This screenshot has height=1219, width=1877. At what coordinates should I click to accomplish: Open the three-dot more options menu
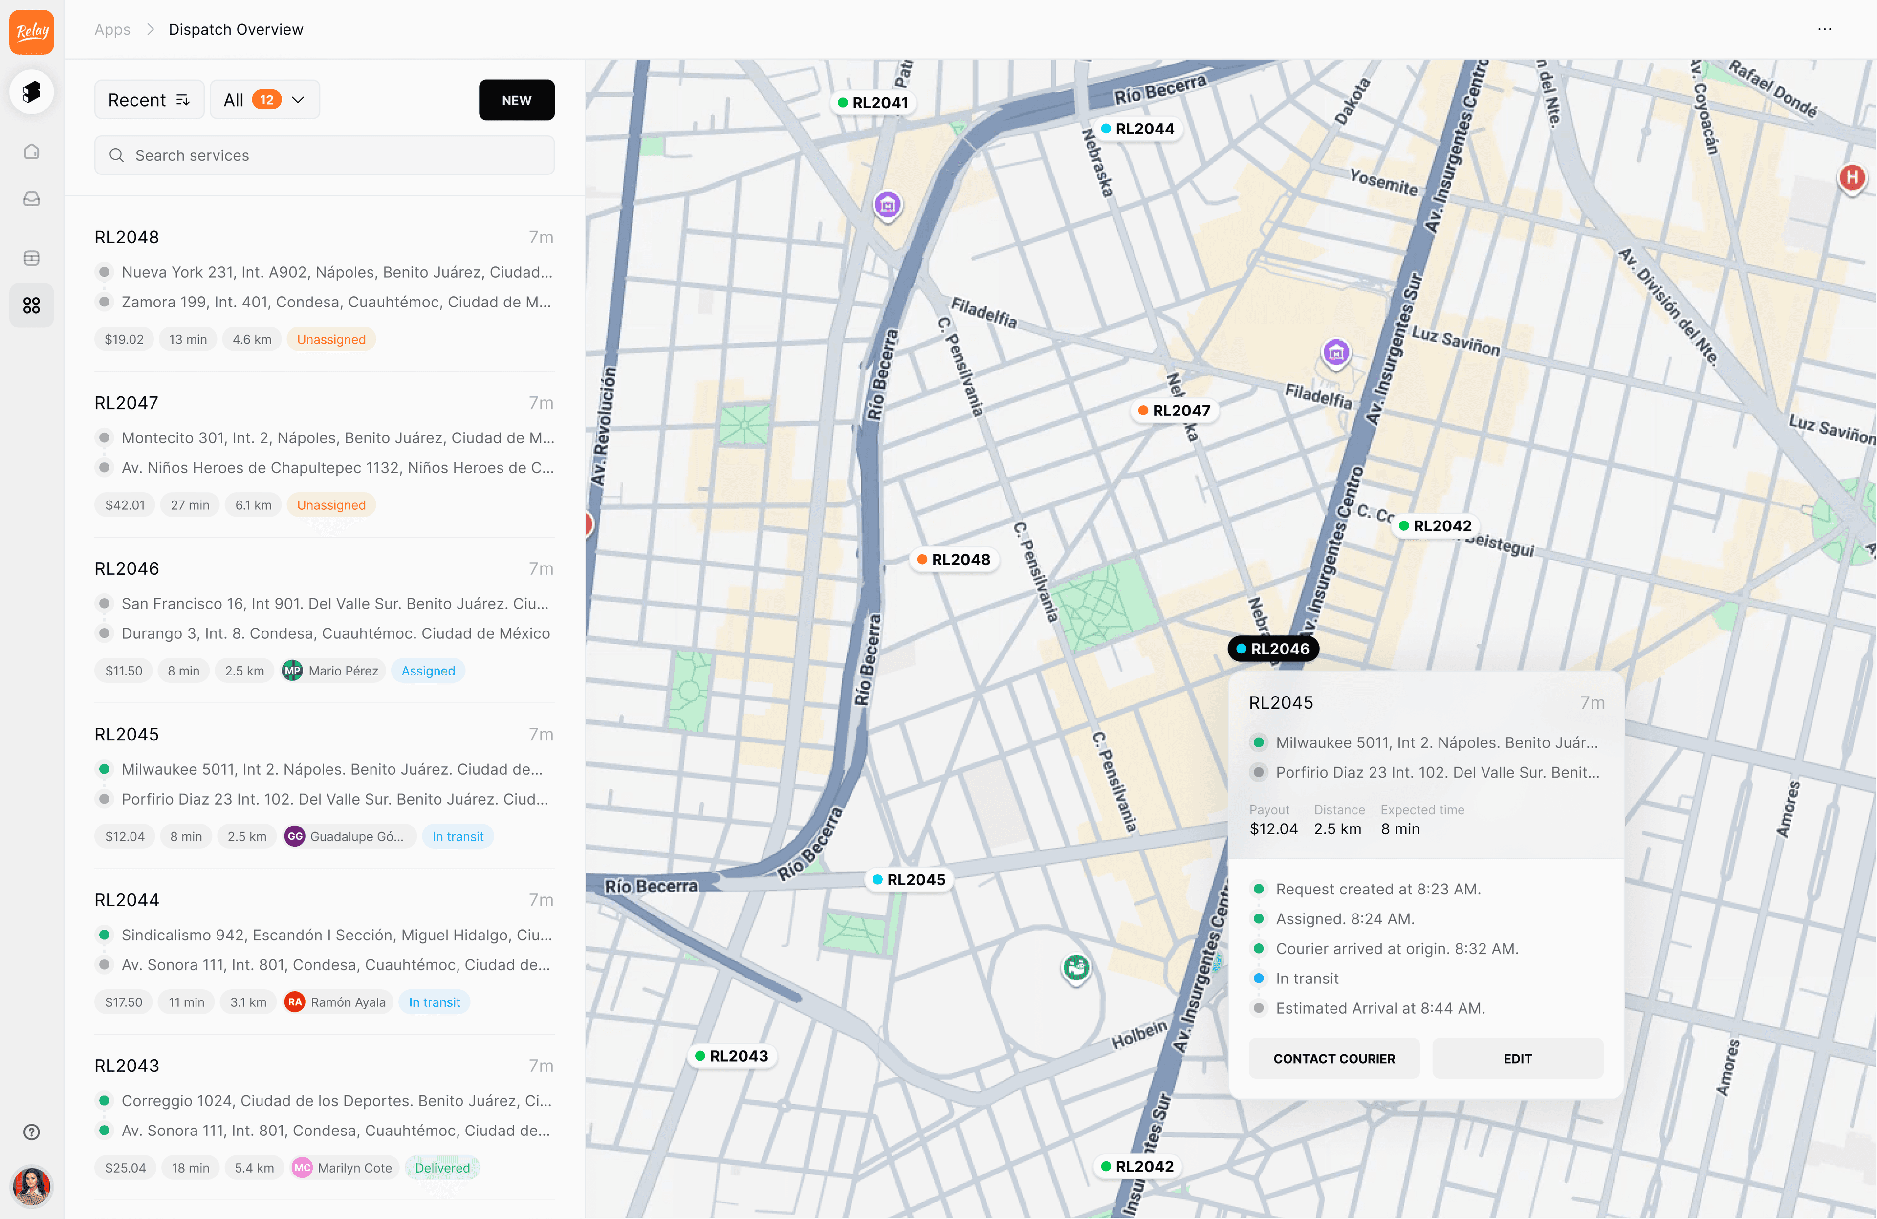[x=1824, y=29]
